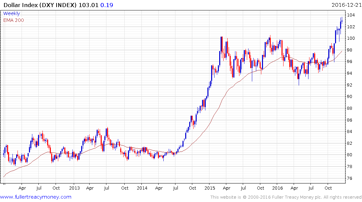The image size is (362, 202).
Task: Click the 0.19 change value
Action: pos(107,5)
